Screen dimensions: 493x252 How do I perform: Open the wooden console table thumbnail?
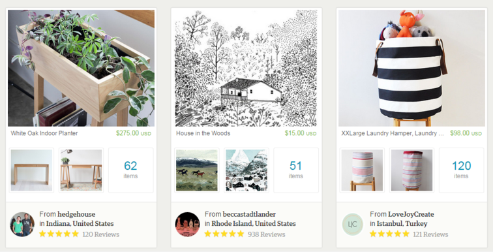tap(31, 170)
